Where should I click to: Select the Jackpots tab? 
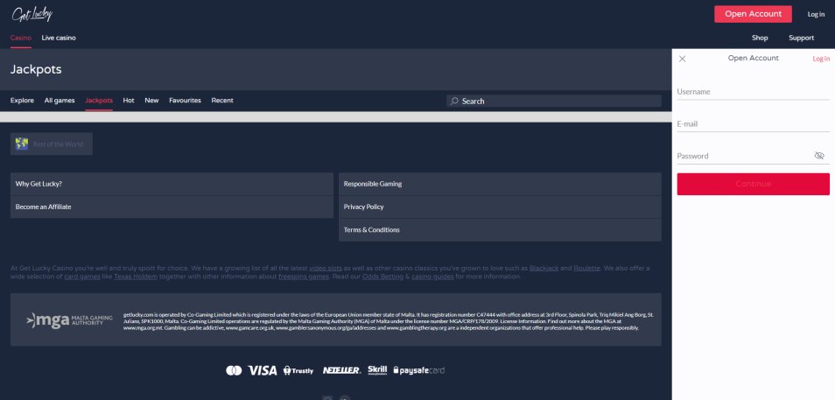99,100
